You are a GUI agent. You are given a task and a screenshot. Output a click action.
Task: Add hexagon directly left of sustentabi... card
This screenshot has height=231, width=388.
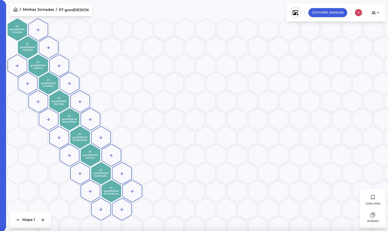(x=80, y=173)
